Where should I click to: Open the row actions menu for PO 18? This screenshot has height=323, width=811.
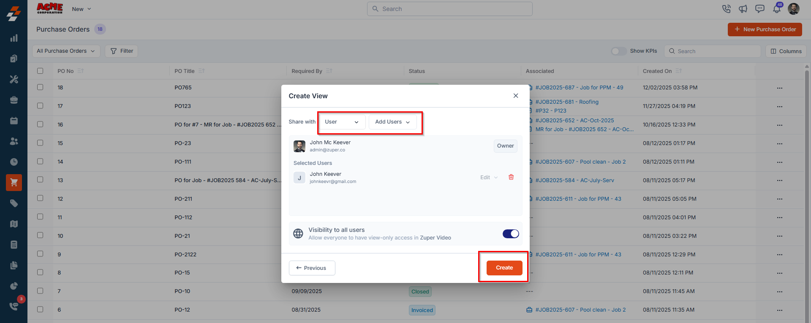click(x=780, y=88)
